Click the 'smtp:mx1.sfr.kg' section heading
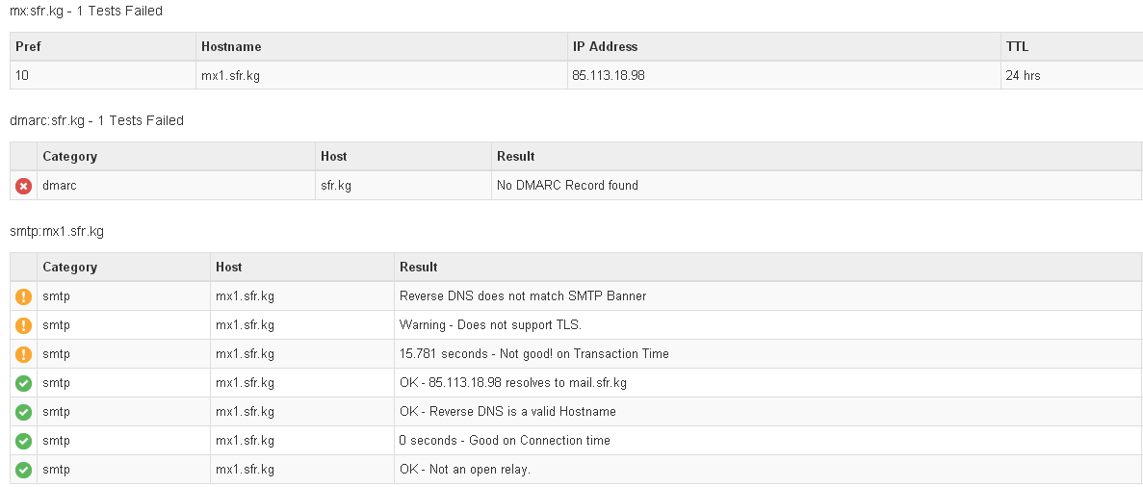This screenshot has height=487, width=1143. pyautogui.click(x=56, y=232)
